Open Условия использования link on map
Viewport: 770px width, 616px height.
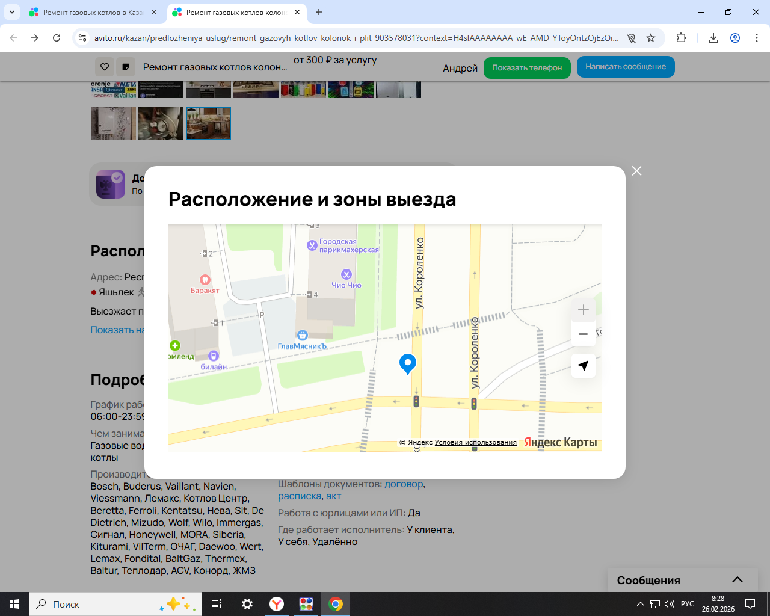(x=475, y=442)
